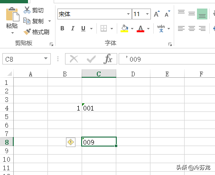Apply the yellow Fill Color bucket
The image size is (215, 175).
click(124, 28)
